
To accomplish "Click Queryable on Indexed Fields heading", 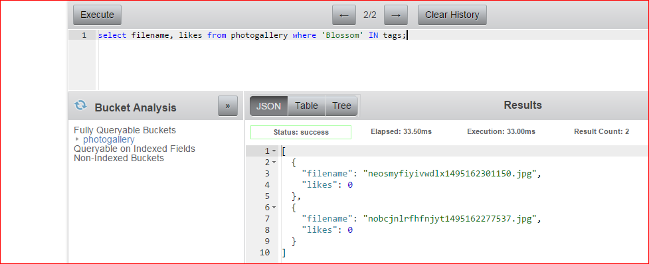I will 134,149.
